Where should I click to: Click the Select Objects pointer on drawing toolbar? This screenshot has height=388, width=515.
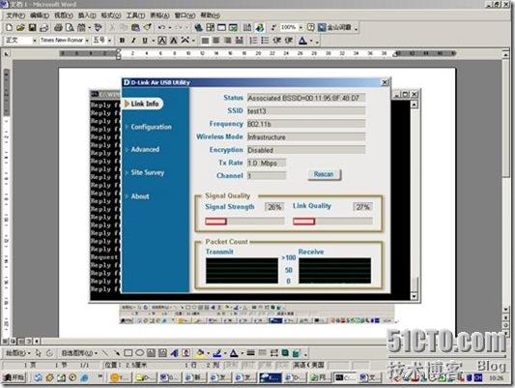[38, 353]
